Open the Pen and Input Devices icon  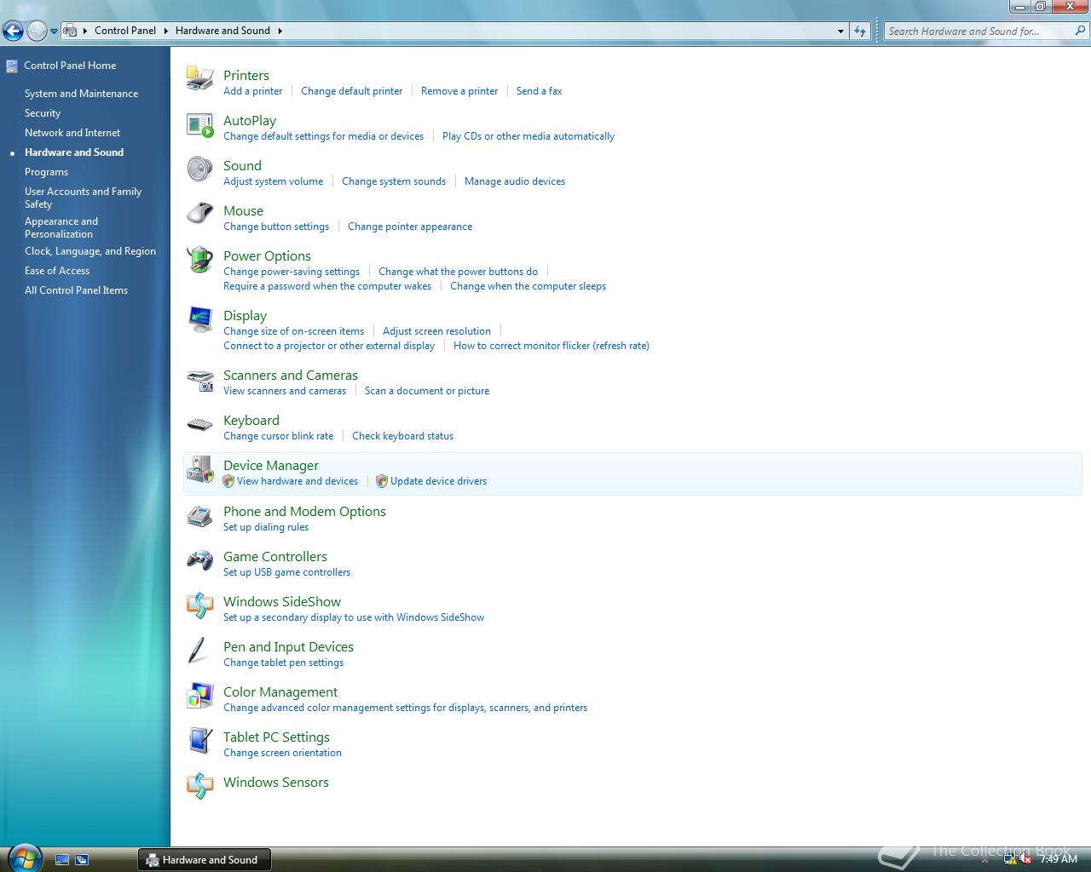click(199, 651)
